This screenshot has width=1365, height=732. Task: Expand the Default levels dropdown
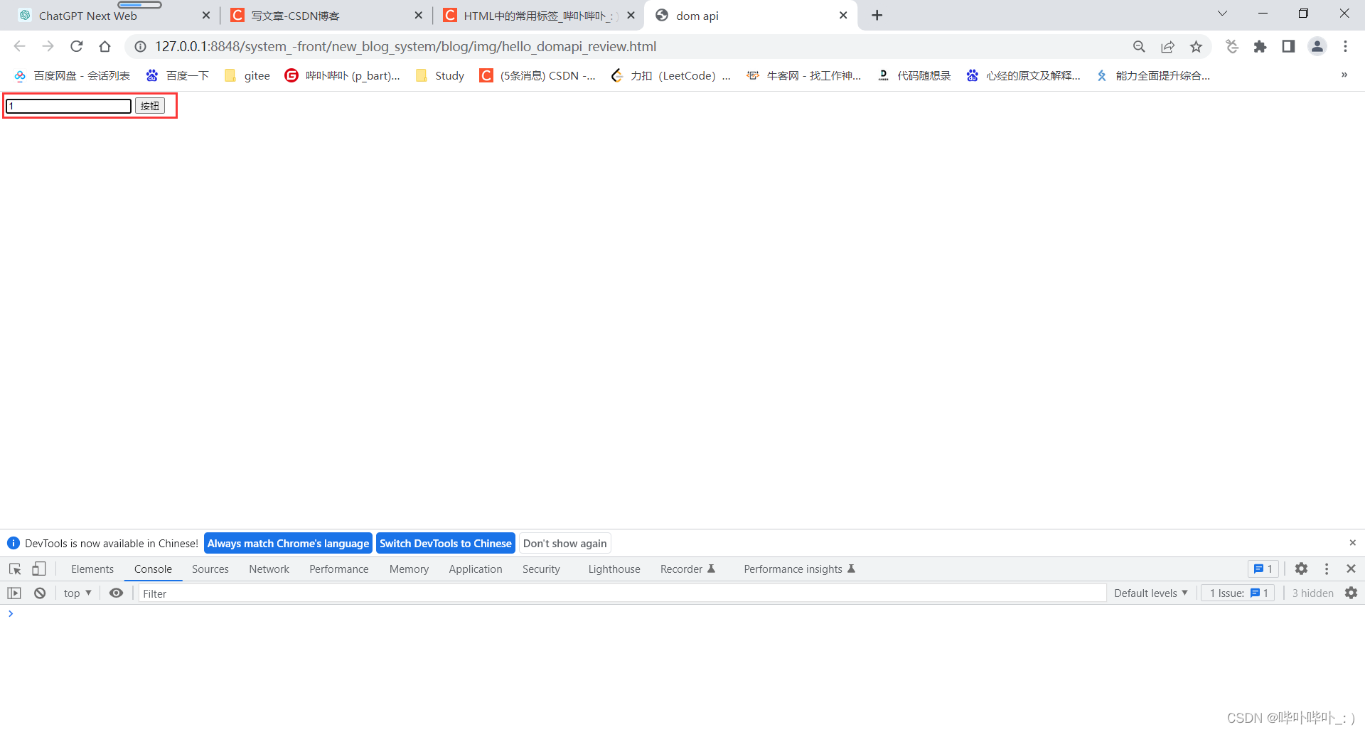[x=1151, y=593]
